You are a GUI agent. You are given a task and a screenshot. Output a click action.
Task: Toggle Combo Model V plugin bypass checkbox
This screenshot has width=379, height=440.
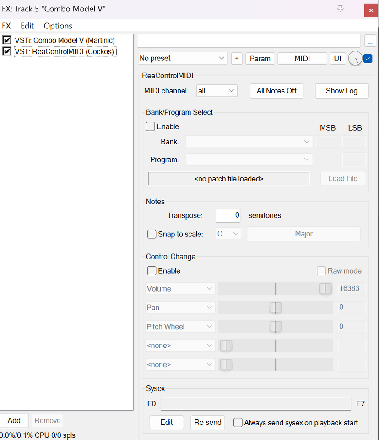point(7,40)
